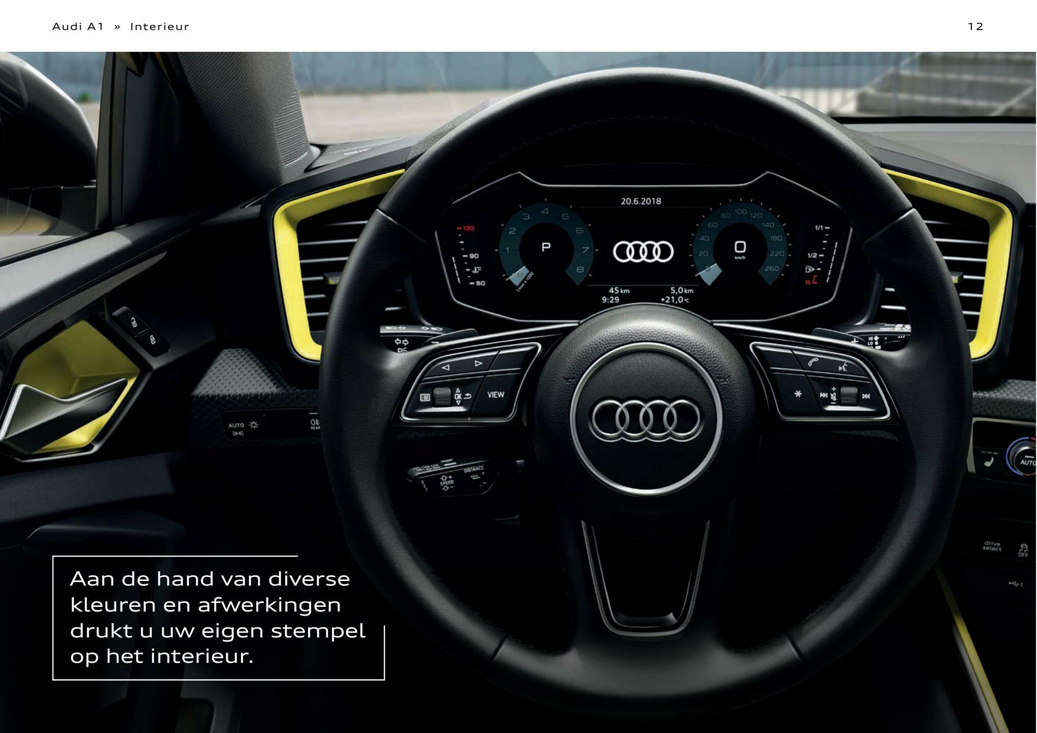1037x733 pixels.
Task: Click the door lock button on door panel
Action: coord(152,340)
